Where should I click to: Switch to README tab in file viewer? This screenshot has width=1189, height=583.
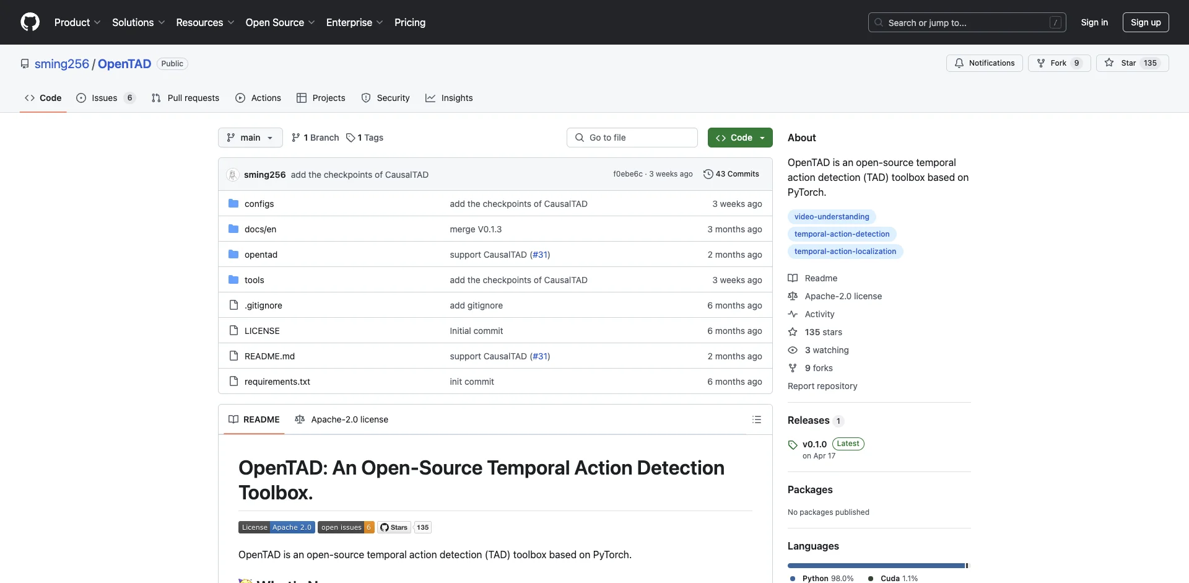coord(254,419)
